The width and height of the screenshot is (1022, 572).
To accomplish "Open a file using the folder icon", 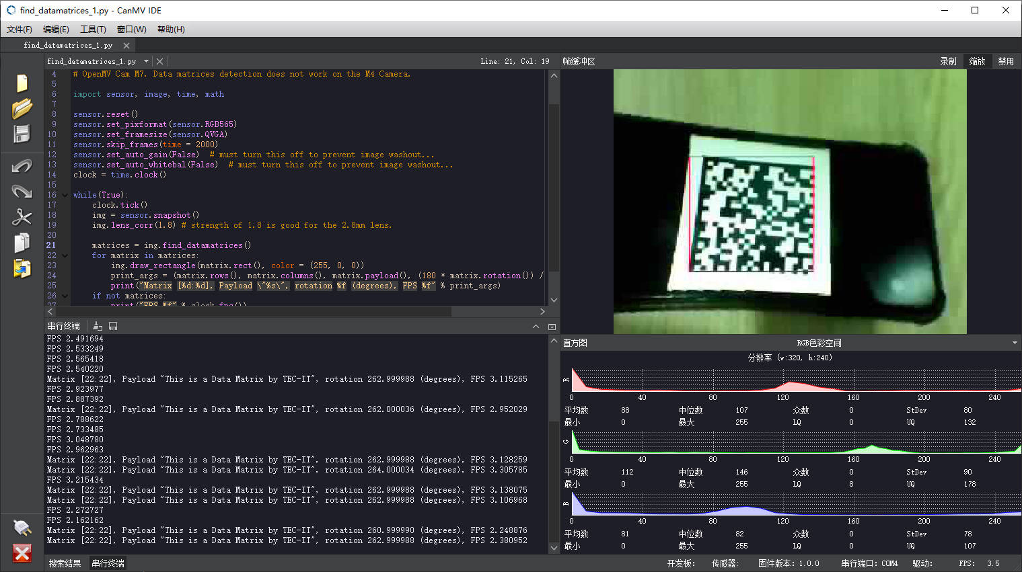I will 22,108.
